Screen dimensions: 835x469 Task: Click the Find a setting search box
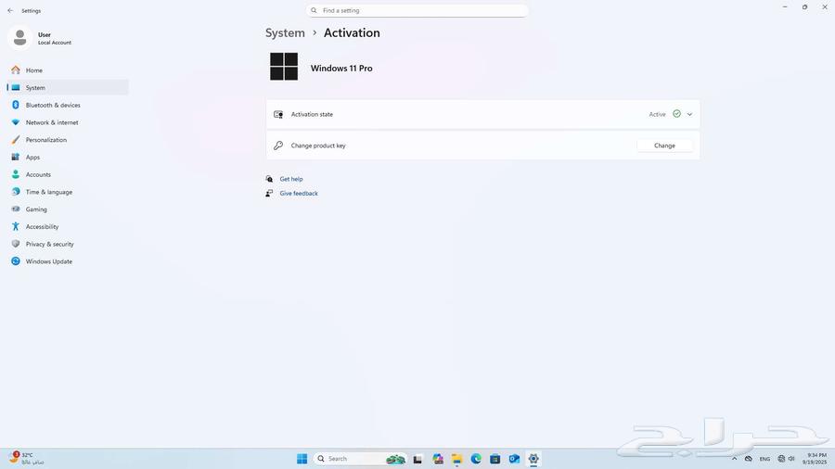click(417, 10)
